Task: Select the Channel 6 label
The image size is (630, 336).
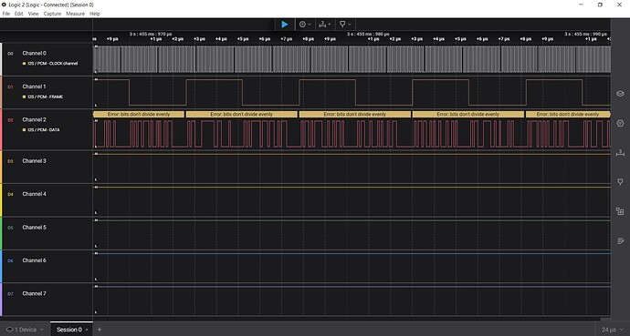Action: click(34, 260)
